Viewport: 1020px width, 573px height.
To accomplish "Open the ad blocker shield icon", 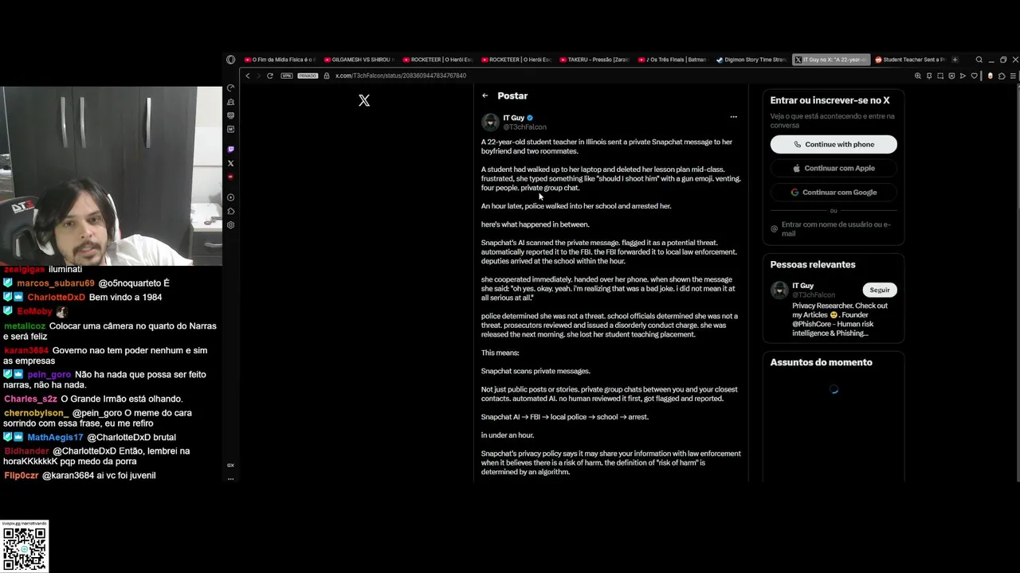I will (951, 76).
